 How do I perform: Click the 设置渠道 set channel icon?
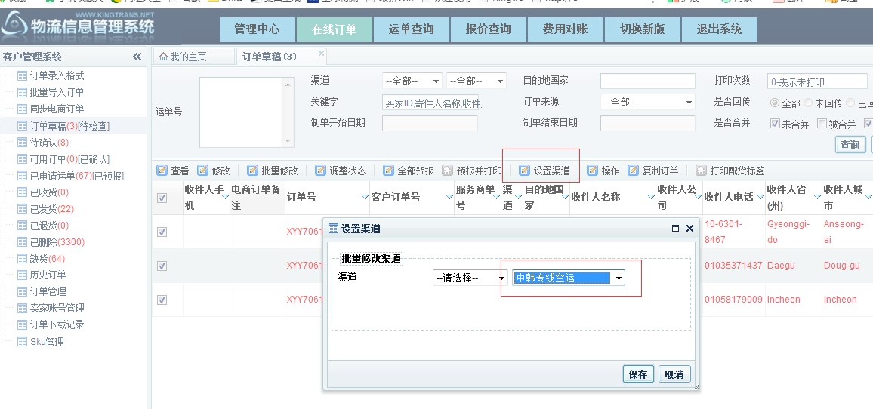[524, 171]
